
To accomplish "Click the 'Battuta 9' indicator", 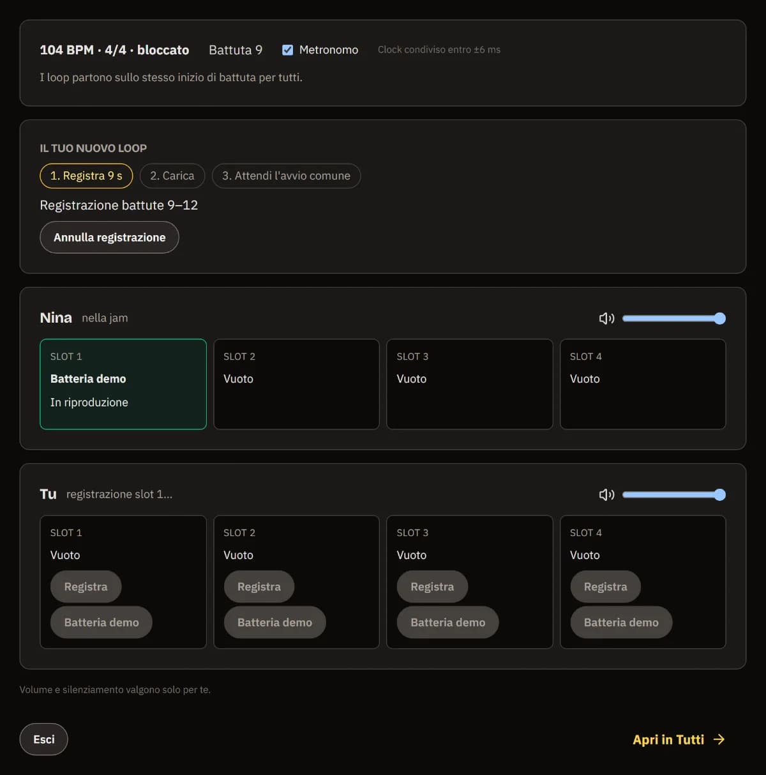I will click(236, 50).
